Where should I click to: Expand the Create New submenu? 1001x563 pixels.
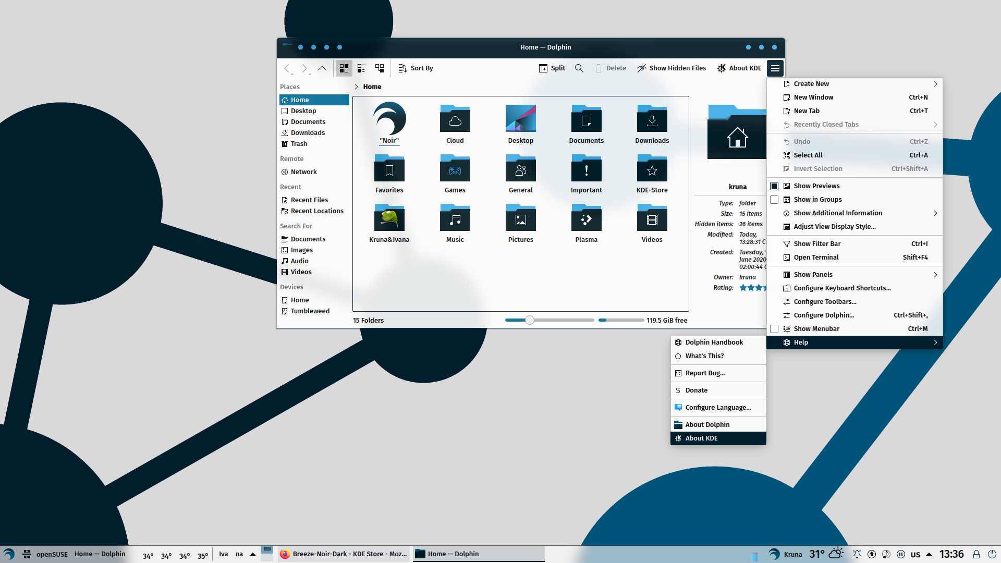854,84
